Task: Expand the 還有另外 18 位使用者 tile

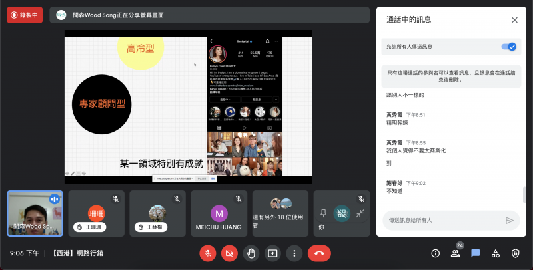Action: point(280,213)
